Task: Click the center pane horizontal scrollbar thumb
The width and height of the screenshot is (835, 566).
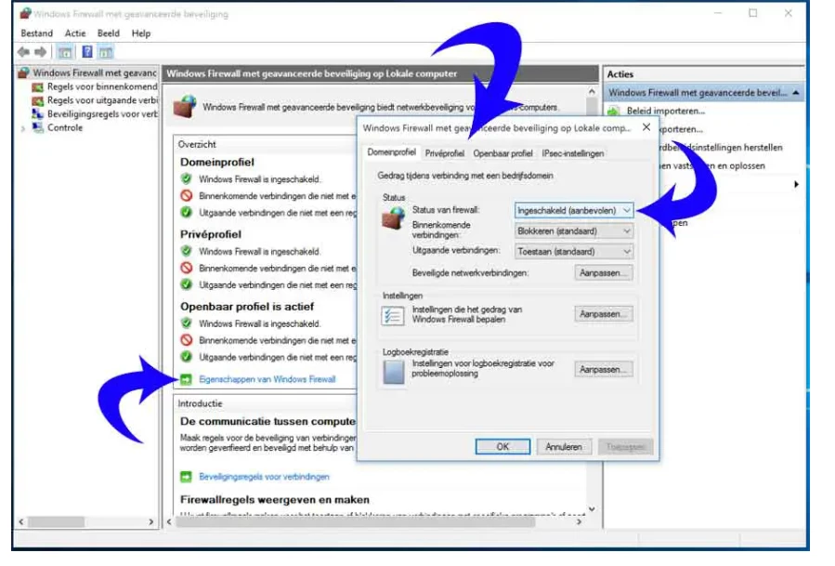Action: coord(355,522)
